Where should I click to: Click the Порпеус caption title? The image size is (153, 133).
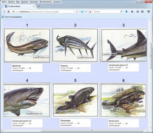64,66
